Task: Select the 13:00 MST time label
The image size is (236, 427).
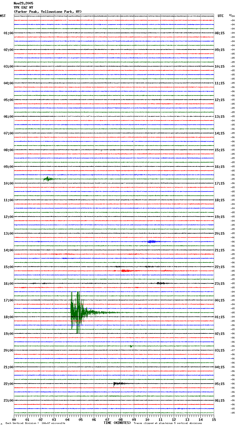Action: [9, 234]
